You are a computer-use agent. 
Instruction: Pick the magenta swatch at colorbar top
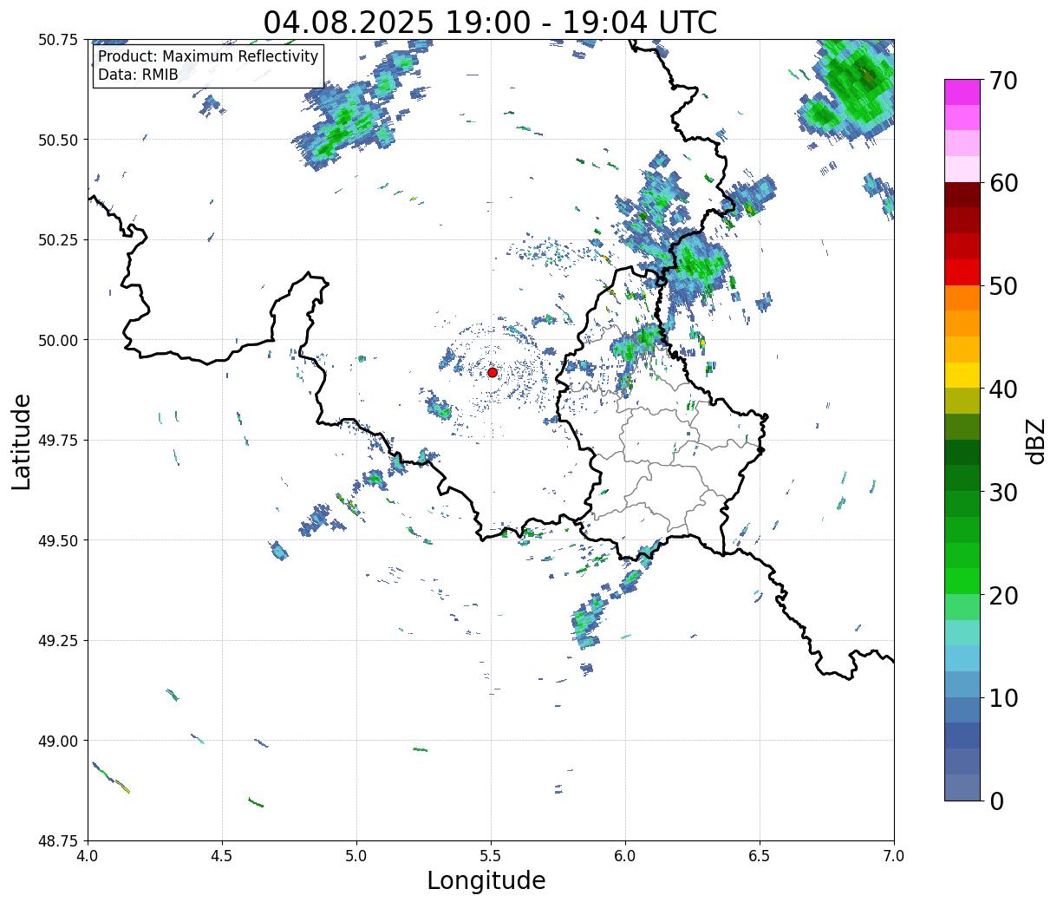point(962,92)
